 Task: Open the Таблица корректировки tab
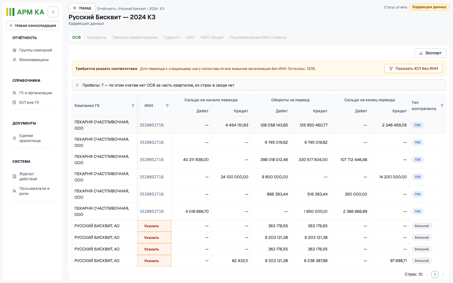pyautogui.click(x=135, y=37)
